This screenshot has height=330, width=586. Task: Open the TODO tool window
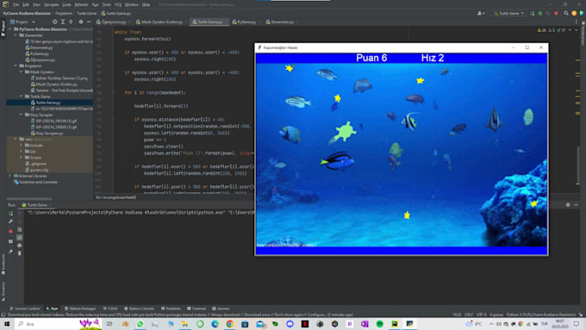pos(110,308)
